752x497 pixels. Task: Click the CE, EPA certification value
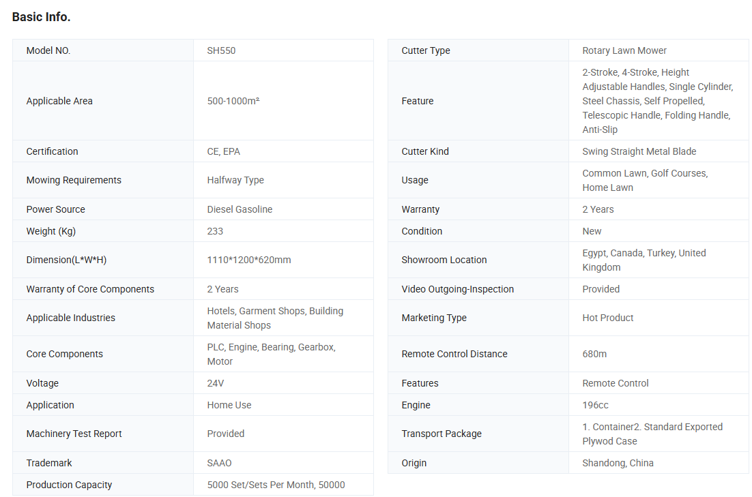pos(223,151)
